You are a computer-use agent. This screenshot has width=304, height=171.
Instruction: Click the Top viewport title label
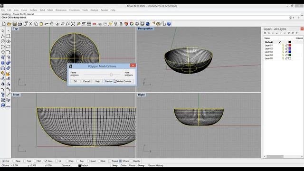(x=15, y=28)
